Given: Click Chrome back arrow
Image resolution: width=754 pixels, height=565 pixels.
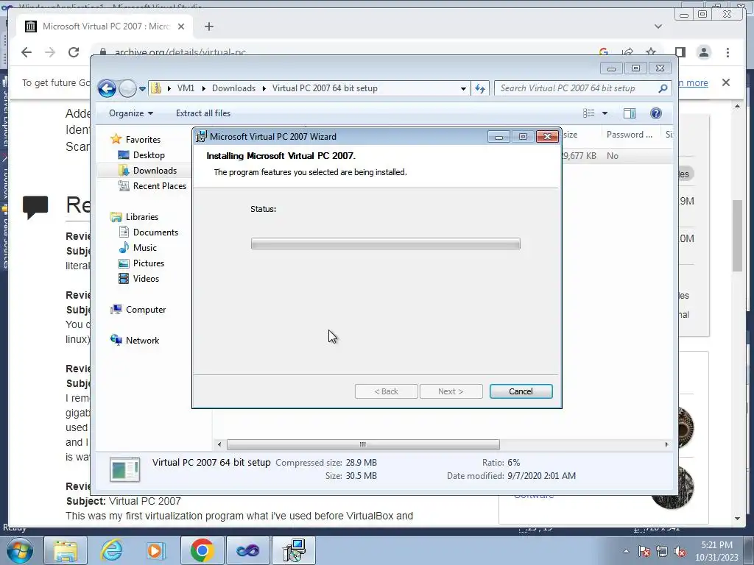Looking at the screenshot, I should point(27,52).
